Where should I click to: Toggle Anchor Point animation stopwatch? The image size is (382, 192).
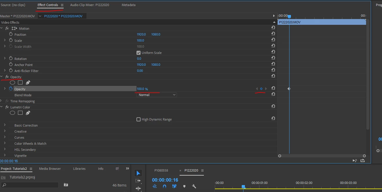[x=11, y=64]
